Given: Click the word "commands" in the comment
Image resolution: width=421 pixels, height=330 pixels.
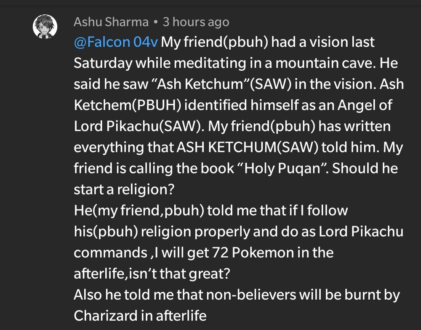Looking at the screenshot, I should click(x=111, y=253).
